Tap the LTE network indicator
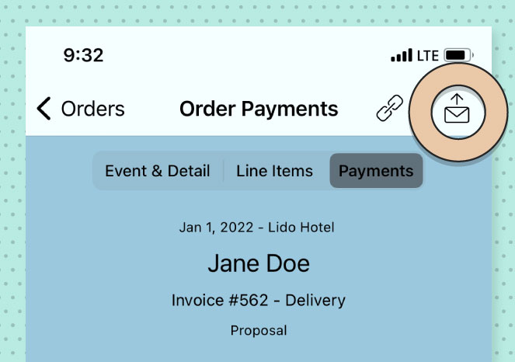 pos(428,55)
